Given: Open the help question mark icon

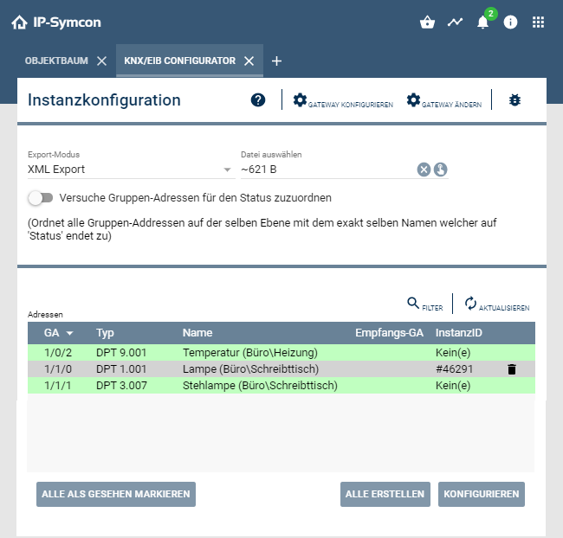Looking at the screenshot, I should coord(258,100).
